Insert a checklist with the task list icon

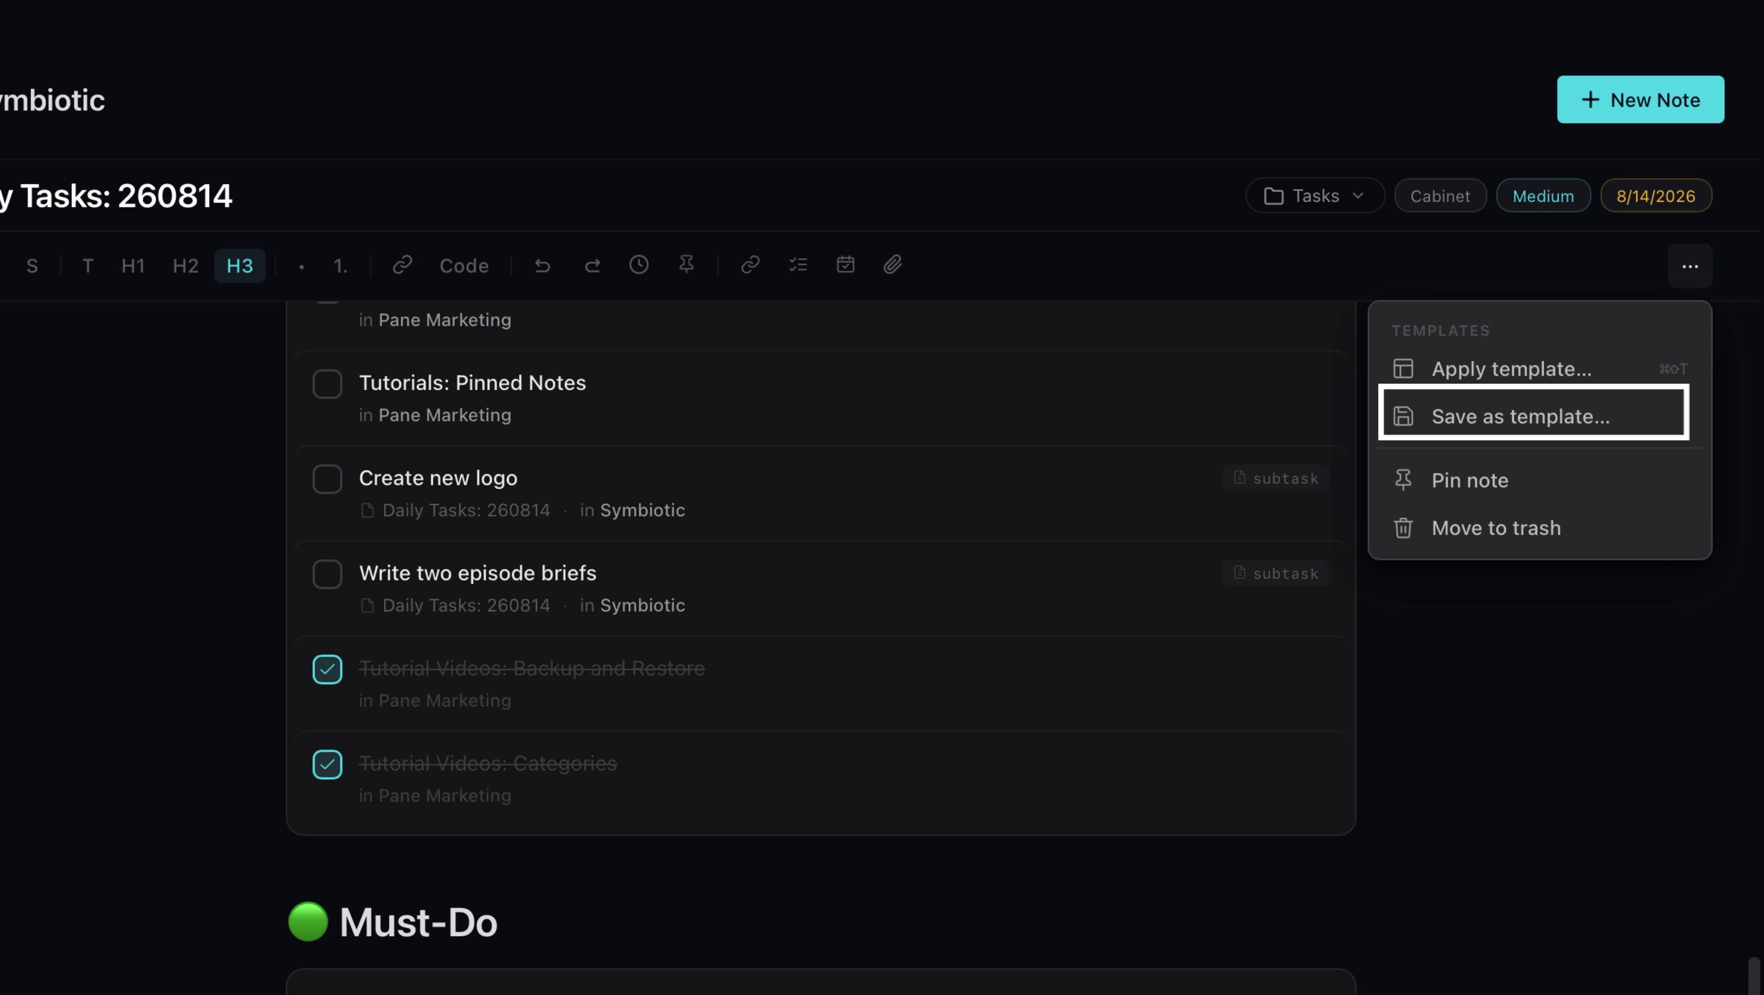click(x=798, y=265)
